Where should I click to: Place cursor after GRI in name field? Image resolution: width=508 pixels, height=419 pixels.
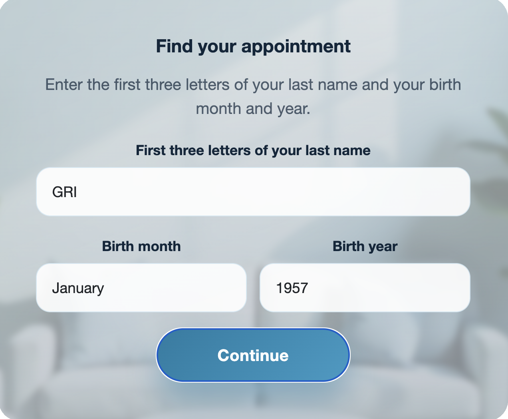pyautogui.click(x=79, y=191)
